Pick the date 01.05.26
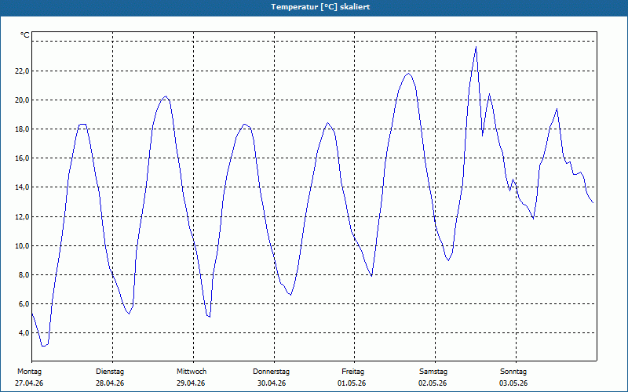Viewport: 628px width, 392px height. 352,383
